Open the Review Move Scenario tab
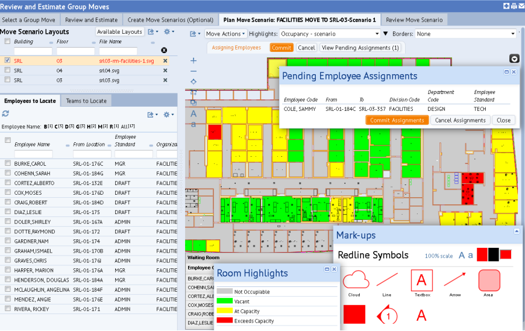This screenshot has height=331, width=525. click(x=413, y=20)
